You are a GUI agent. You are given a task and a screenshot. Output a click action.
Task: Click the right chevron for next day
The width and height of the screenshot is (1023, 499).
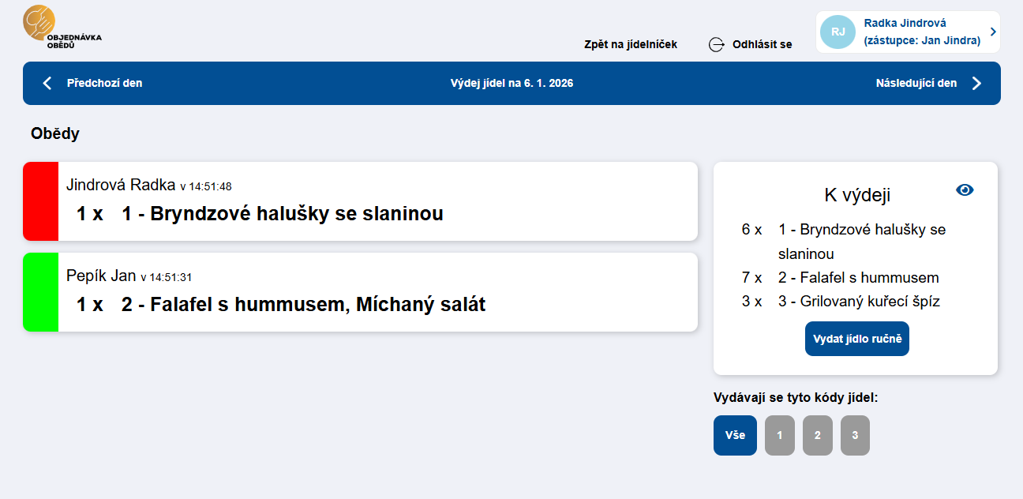click(976, 83)
